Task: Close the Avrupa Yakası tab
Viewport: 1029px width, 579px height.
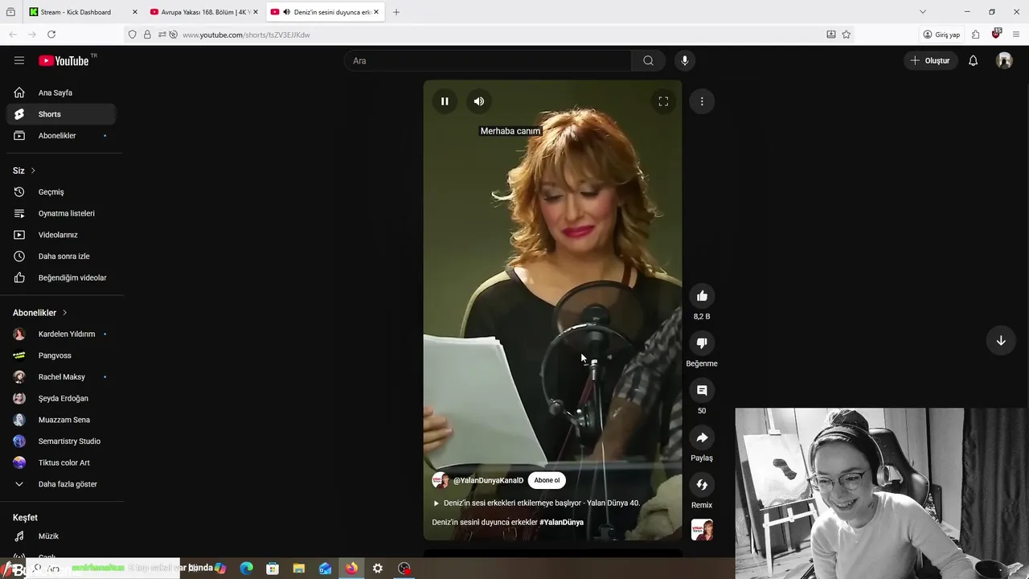Action: (x=256, y=12)
